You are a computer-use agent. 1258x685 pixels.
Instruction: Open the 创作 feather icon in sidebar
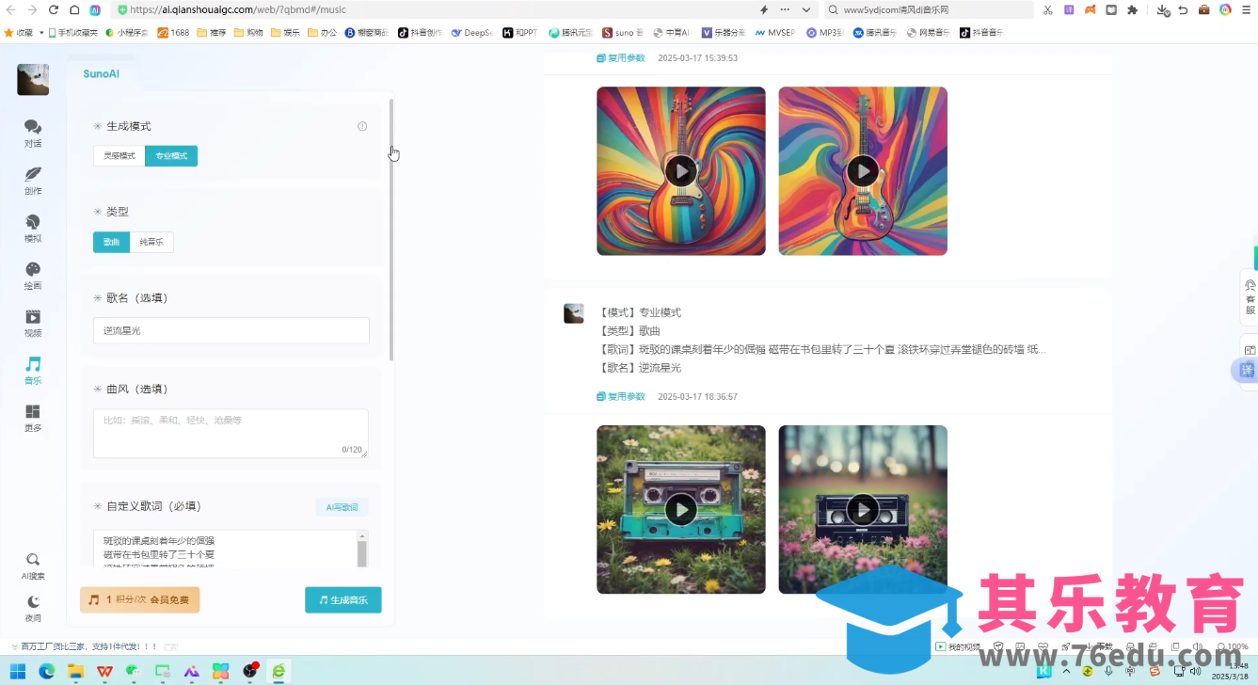pyautogui.click(x=33, y=179)
